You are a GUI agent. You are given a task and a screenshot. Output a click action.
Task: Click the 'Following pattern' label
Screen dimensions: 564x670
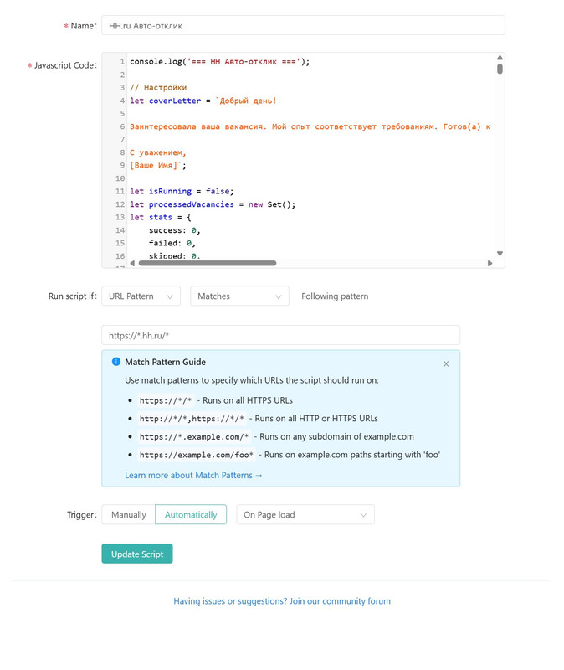pos(335,296)
